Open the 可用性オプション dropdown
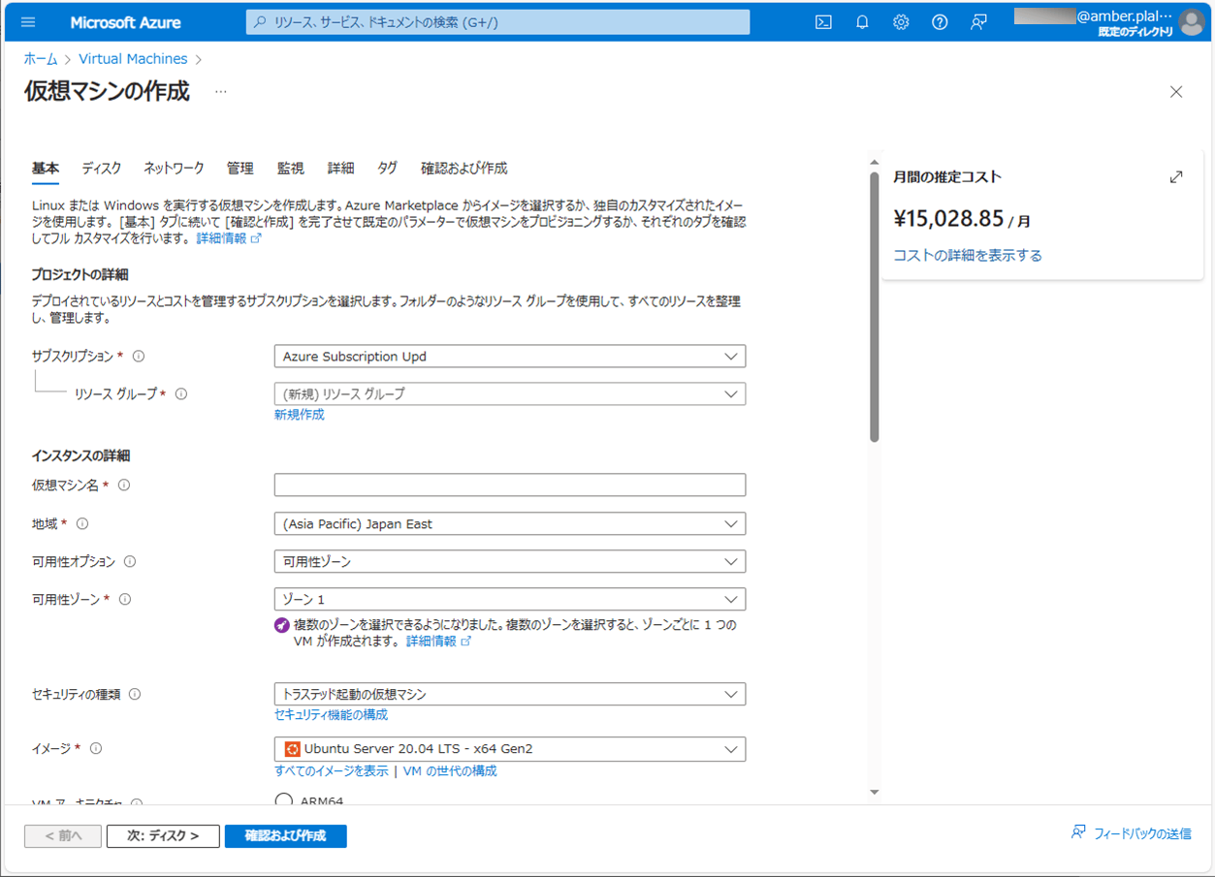The height and width of the screenshot is (877, 1215). click(x=510, y=562)
